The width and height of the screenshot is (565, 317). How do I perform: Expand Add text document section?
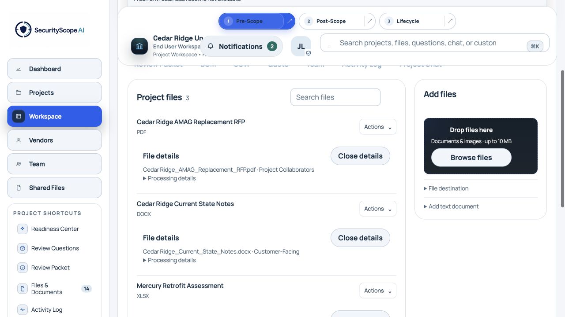(x=451, y=206)
